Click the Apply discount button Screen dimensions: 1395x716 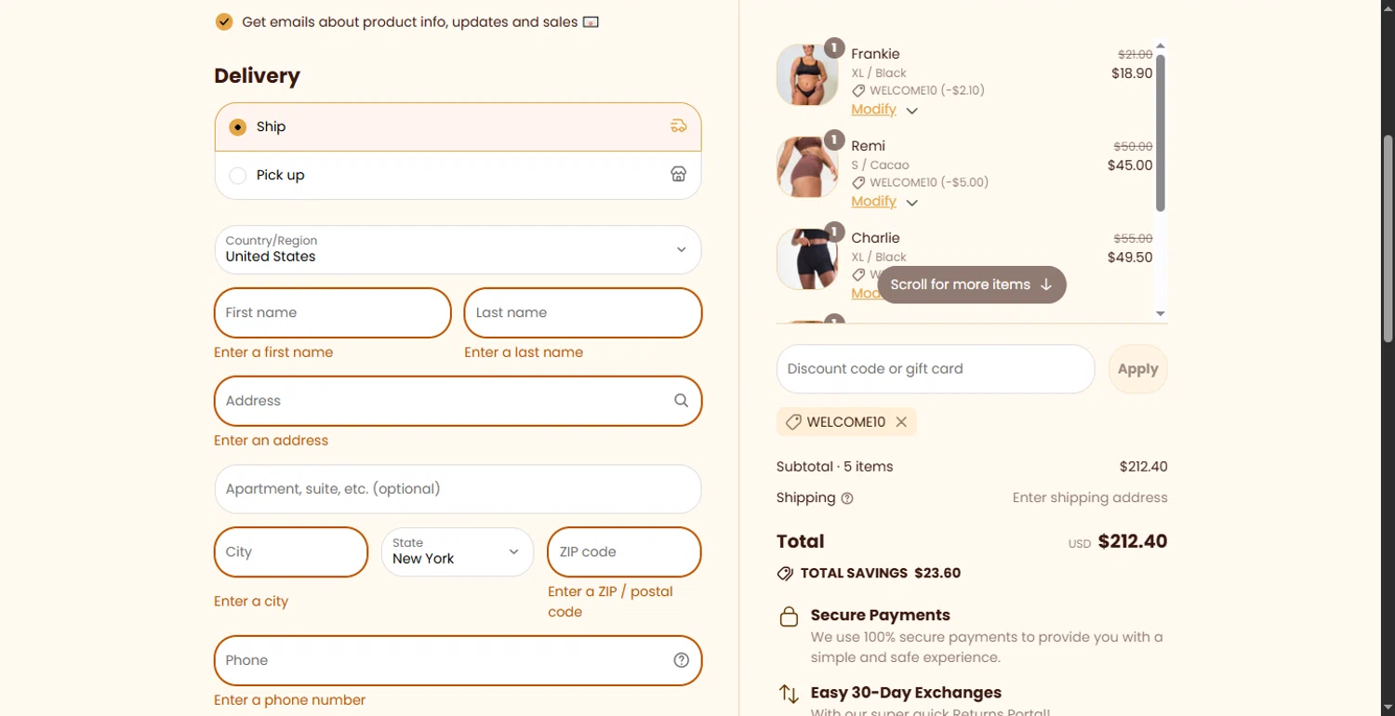point(1137,369)
